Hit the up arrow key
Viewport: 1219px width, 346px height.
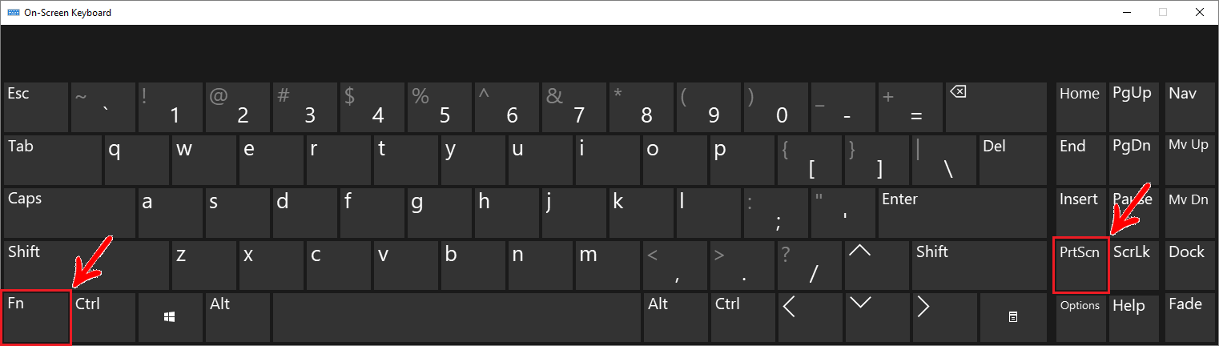[878, 265]
